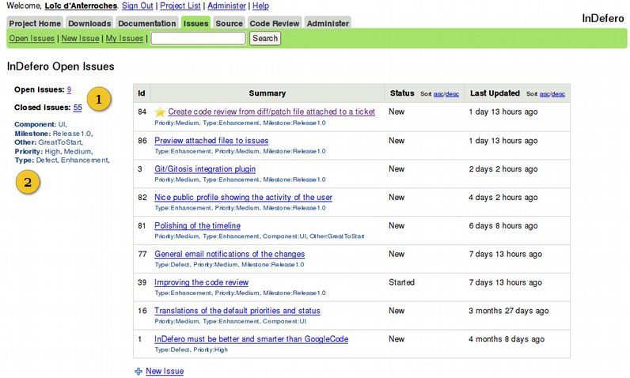Viewport: 630px width, 378px height.
Task: Click My Issues in the green submenu
Action: tap(124, 38)
